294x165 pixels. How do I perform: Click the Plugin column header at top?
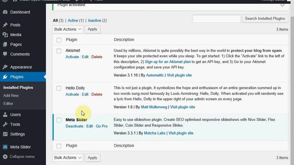click(72, 40)
